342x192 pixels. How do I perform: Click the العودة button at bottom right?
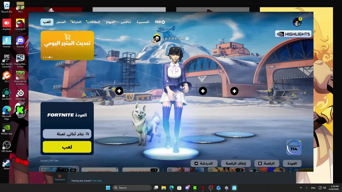point(292,163)
